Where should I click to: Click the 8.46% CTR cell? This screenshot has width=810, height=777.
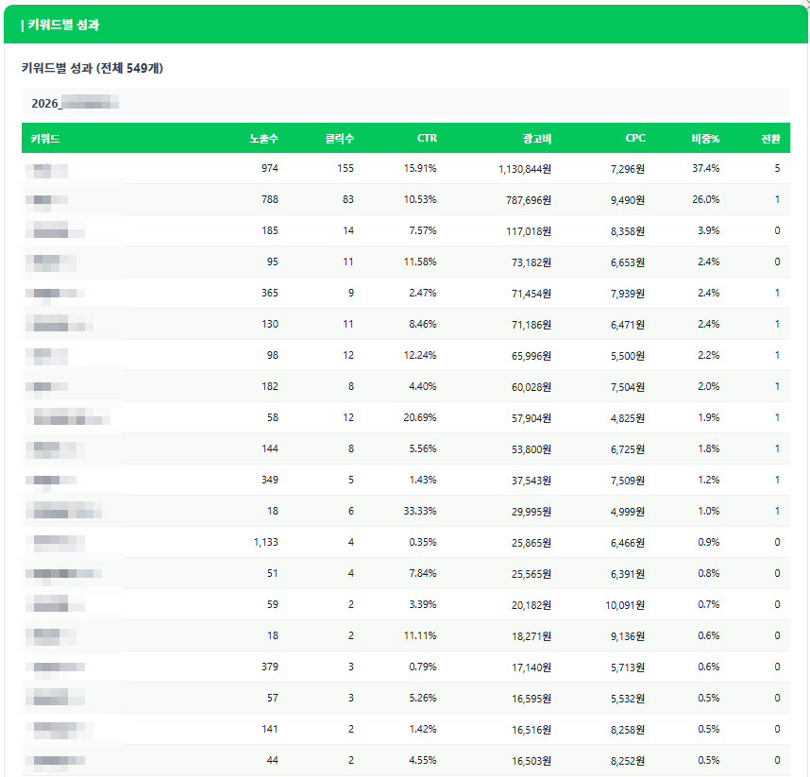click(x=423, y=325)
